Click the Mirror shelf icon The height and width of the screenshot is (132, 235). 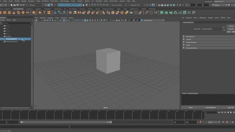[x=79, y=12]
